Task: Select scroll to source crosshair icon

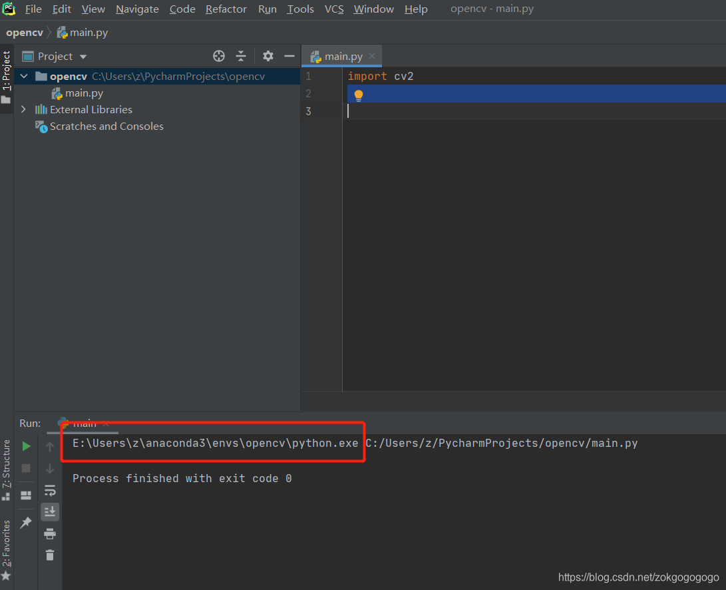Action: click(219, 56)
